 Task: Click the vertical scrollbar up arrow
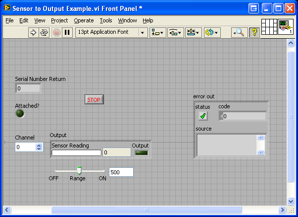[x=291, y=43]
